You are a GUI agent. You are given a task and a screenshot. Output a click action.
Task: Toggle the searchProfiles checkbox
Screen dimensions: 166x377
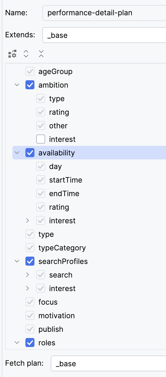point(30,261)
